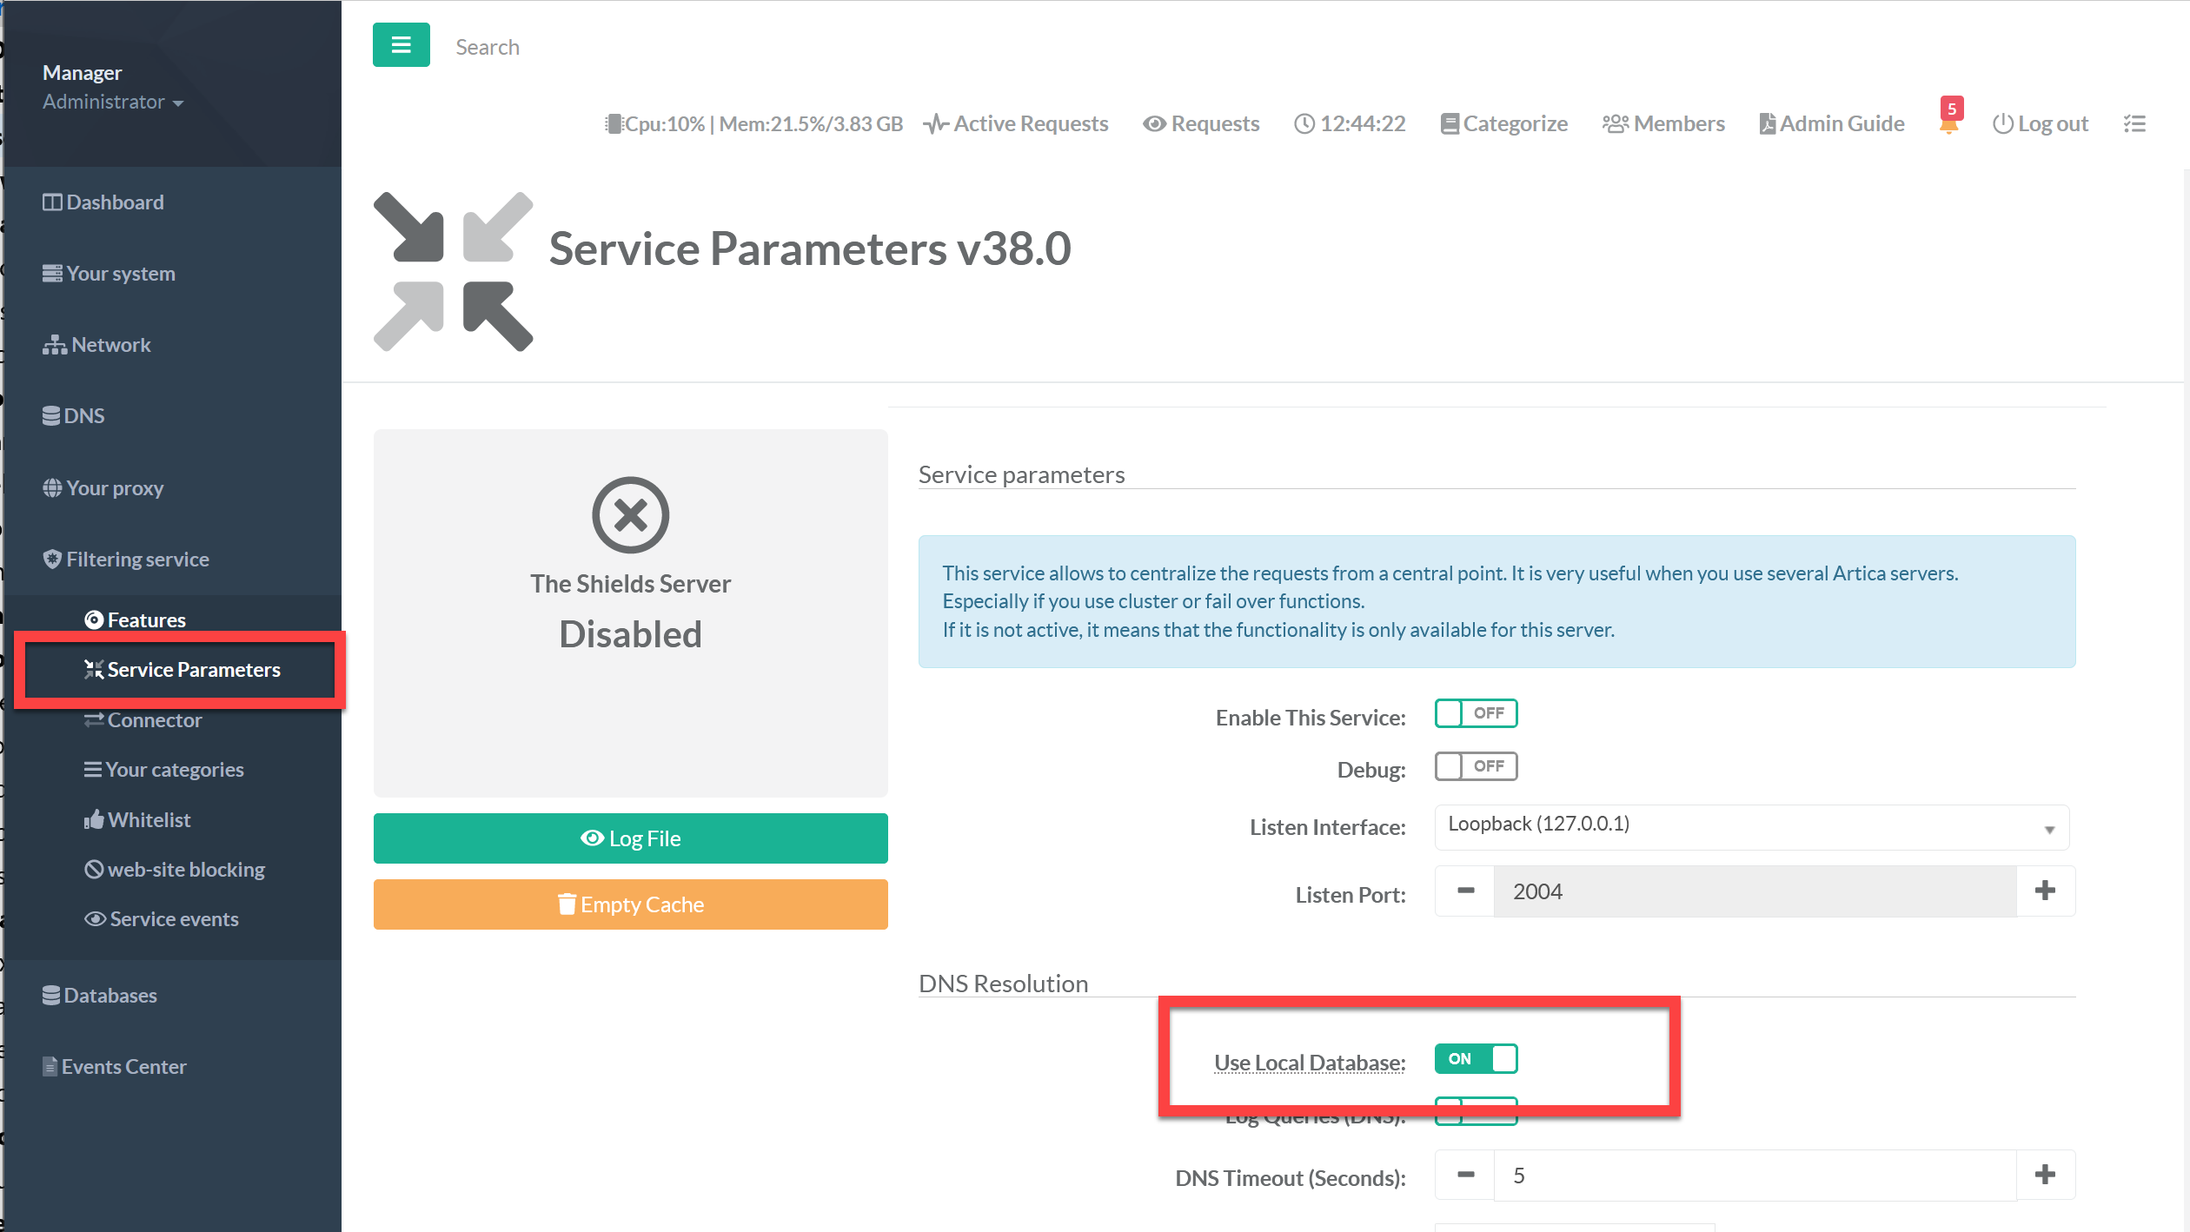Open the Admin Guide document
The image size is (2190, 1232).
click(x=1832, y=124)
